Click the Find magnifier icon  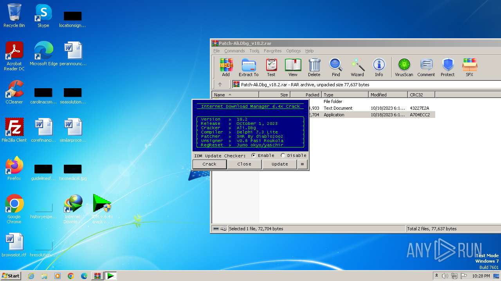click(x=336, y=67)
